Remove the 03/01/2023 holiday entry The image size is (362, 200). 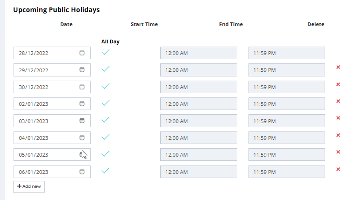click(338, 118)
